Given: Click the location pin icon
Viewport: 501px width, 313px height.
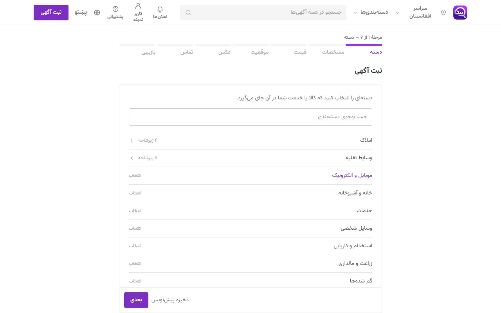Looking at the screenshot, I should pos(443,13).
